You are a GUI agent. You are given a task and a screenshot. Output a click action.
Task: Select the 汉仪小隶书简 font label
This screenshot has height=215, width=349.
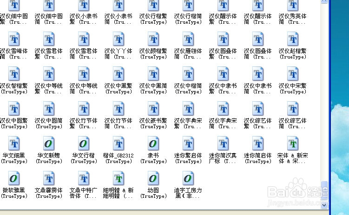pyautogui.click(x=119, y=19)
